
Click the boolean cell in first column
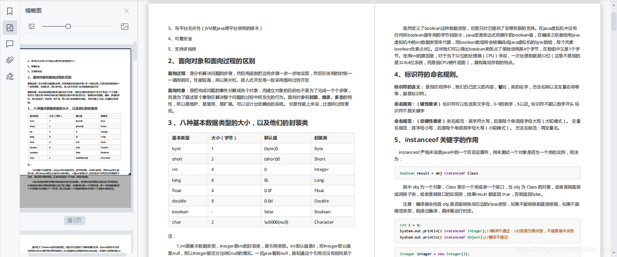pos(180,211)
